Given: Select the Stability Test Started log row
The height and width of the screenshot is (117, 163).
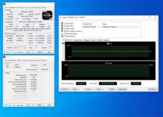Looking at the screenshot, I should pyautogui.click(x=109, y=27).
